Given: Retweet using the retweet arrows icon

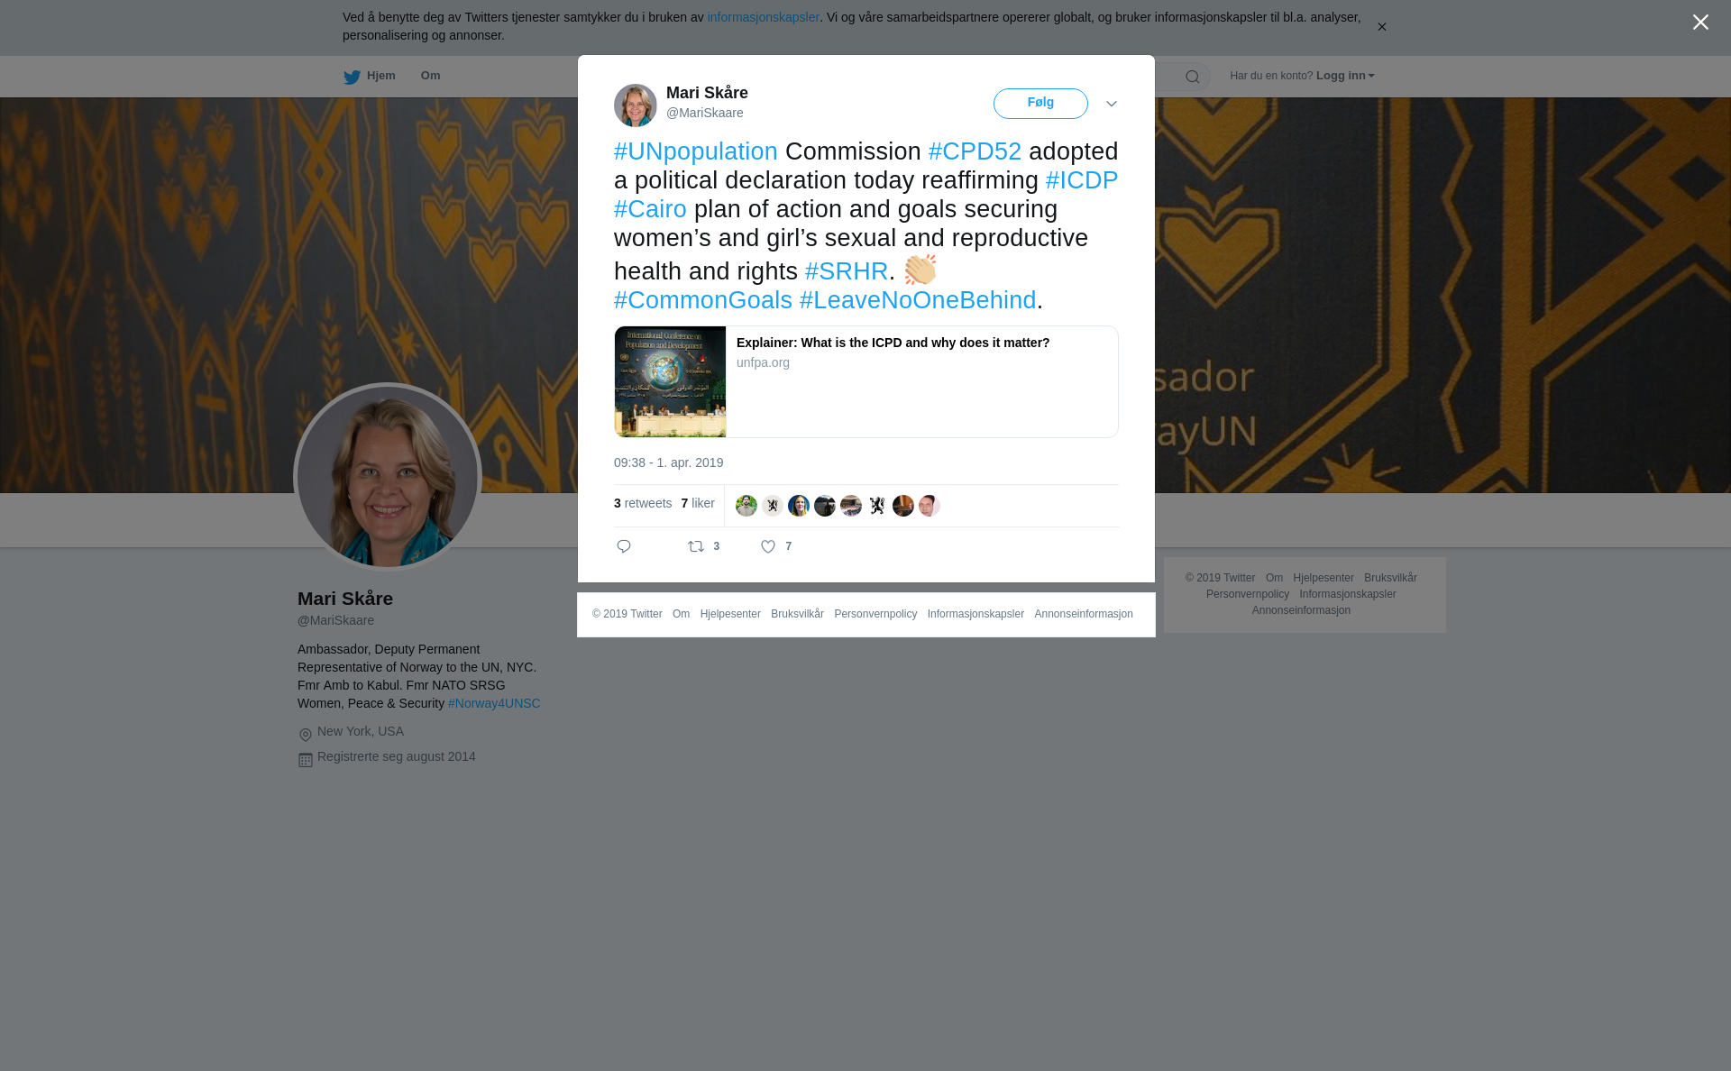Looking at the screenshot, I should pyautogui.click(x=696, y=546).
